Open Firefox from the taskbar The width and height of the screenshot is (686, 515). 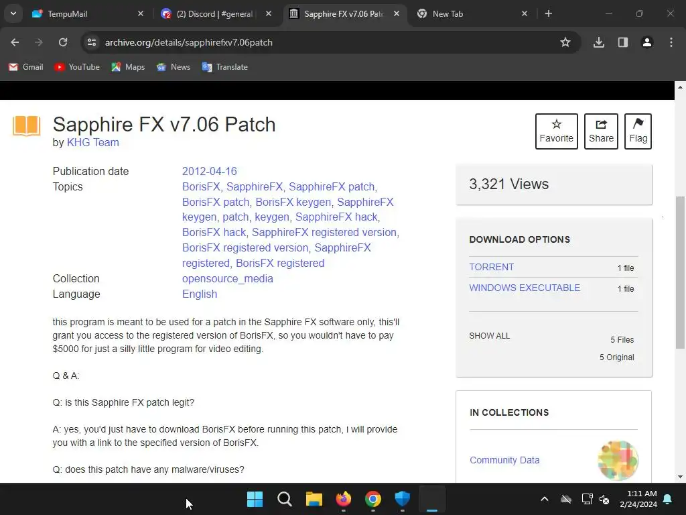pos(344,499)
